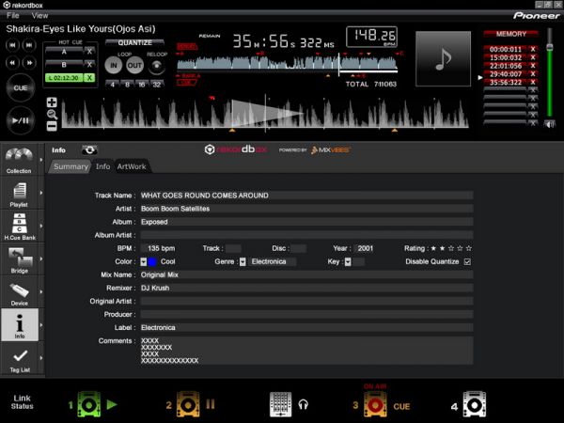The image size is (564, 423).
Task: Select player 1 CDJ icon
Action: pos(88,404)
